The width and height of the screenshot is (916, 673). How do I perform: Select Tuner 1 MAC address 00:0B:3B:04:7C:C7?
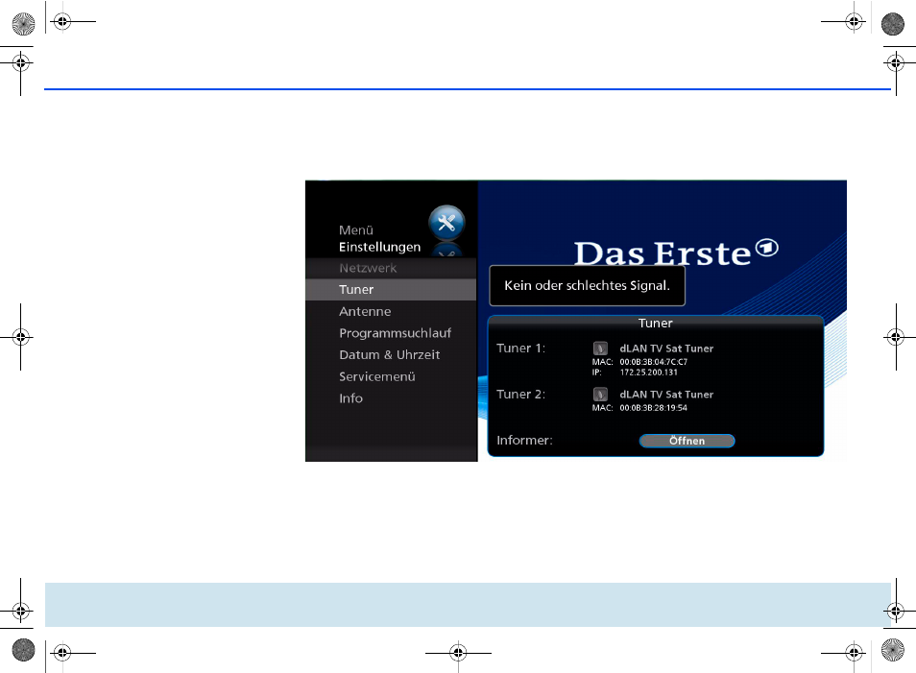coord(653,362)
